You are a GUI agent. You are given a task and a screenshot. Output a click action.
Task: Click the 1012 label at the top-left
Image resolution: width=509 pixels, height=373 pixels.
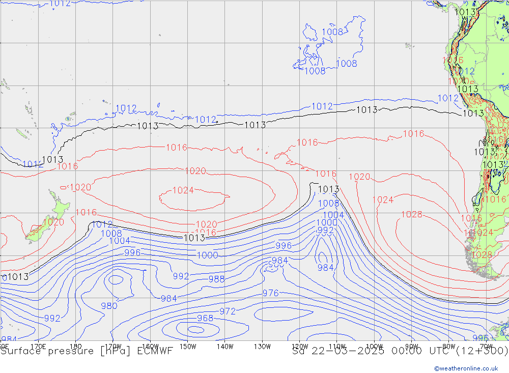[x=60, y=4]
